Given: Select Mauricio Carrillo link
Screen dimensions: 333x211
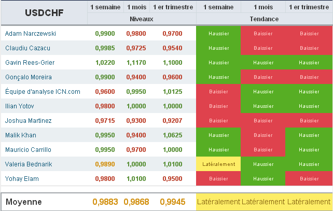Looking at the screenshot, I should [28, 150].
